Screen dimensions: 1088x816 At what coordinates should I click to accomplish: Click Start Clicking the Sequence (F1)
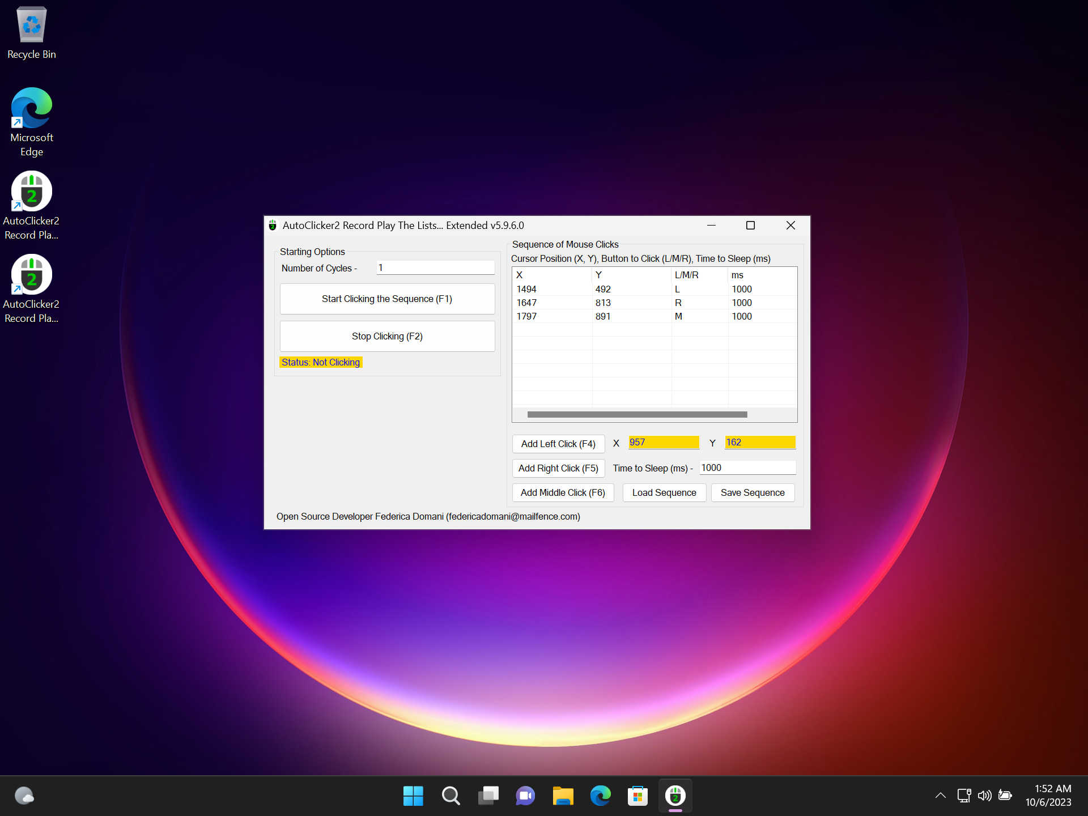pos(387,299)
